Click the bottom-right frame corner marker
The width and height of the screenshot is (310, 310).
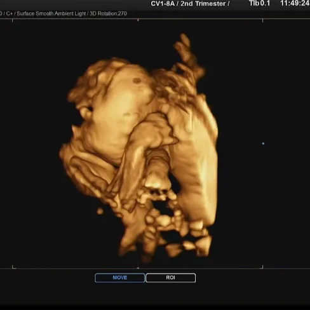[262, 267]
